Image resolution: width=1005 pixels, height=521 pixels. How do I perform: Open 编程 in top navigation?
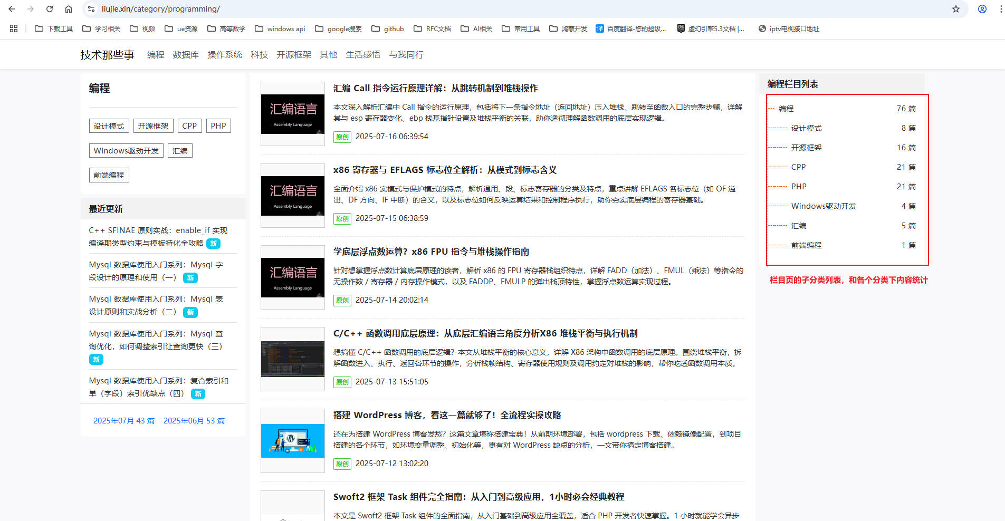(x=156, y=55)
